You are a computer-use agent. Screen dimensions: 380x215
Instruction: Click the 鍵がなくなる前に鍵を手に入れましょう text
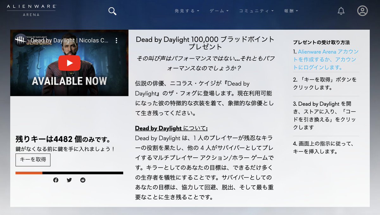tap(65, 149)
